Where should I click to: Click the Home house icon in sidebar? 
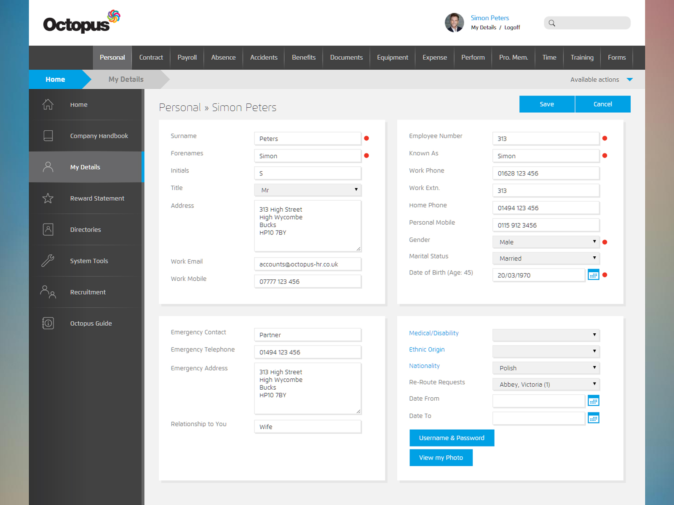(48, 104)
